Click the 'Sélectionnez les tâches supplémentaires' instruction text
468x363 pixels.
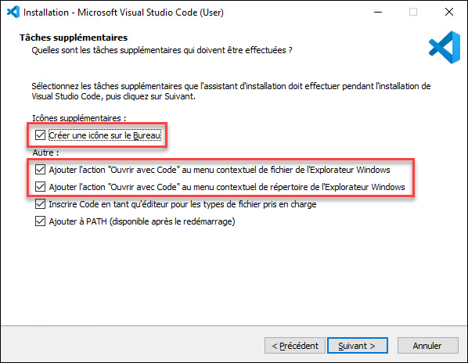[x=231, y=92]
